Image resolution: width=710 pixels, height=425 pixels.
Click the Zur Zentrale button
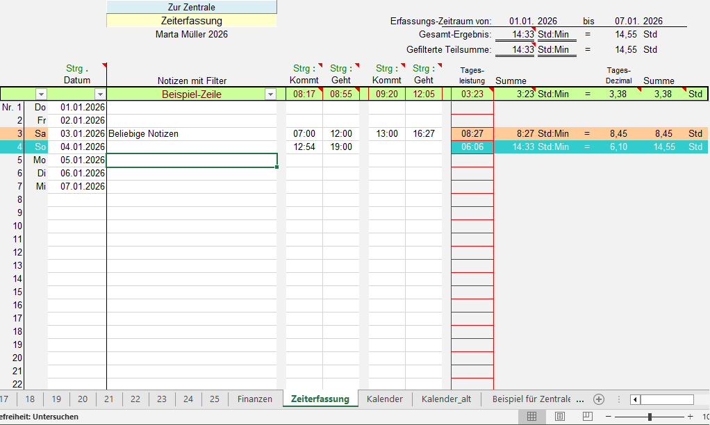point(192,8)
